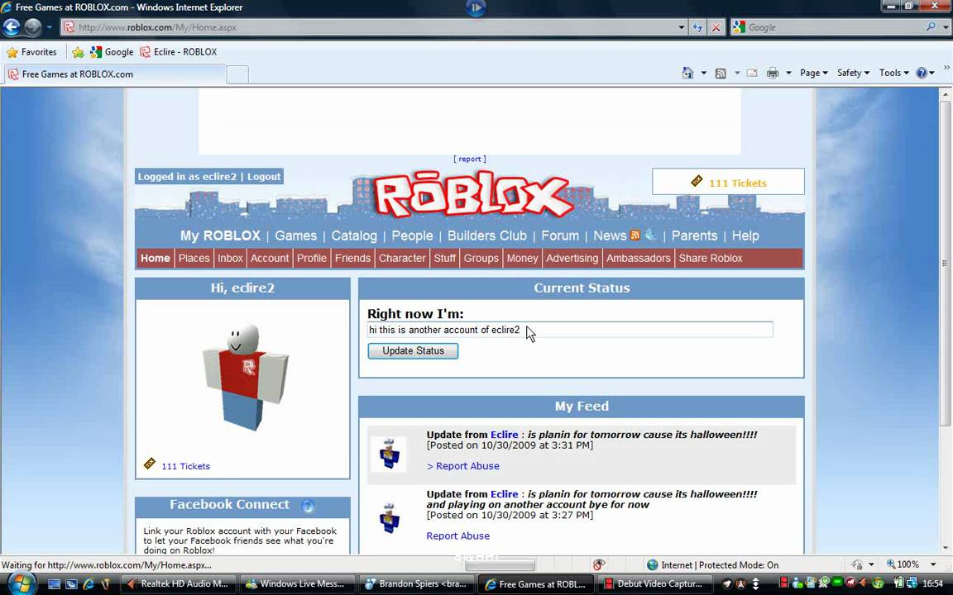
Task: Select the Free Games at ROBLOX.com browser tab
Action: (x=116, y=74)
